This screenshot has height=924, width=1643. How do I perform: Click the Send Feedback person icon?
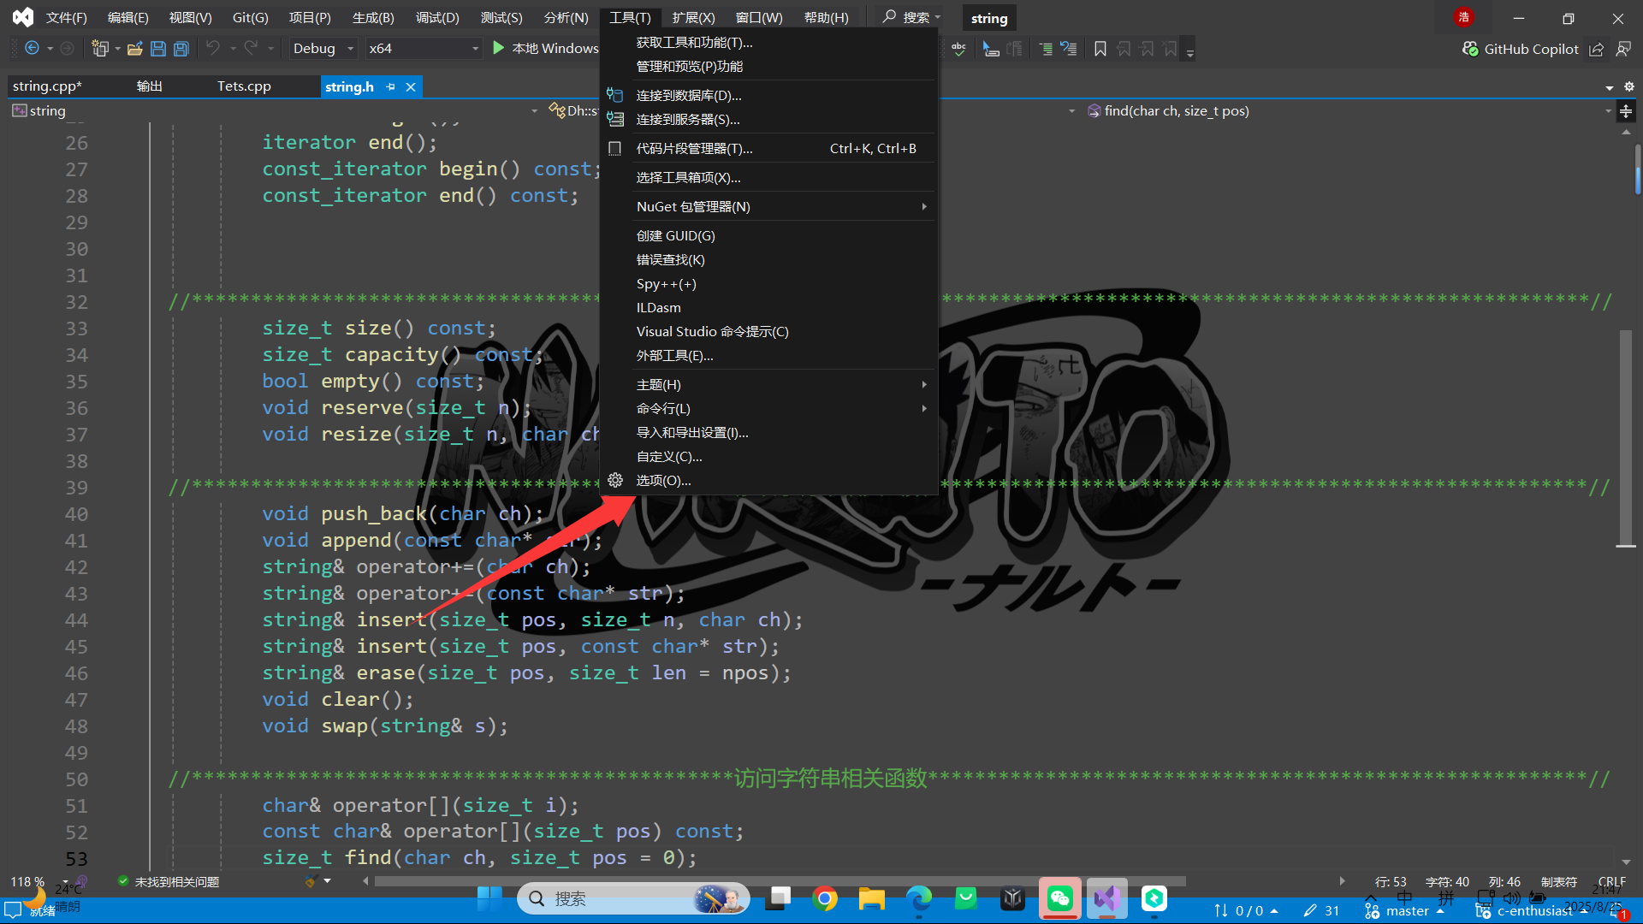point(1623,49)
